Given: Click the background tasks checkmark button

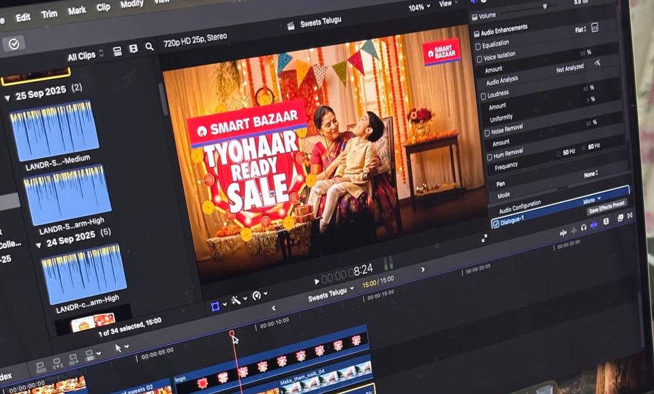Looking at the screenshot, I should click(14, 44).
